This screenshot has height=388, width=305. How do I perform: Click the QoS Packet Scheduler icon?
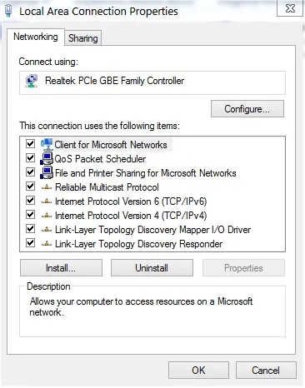tap(47, 159)
